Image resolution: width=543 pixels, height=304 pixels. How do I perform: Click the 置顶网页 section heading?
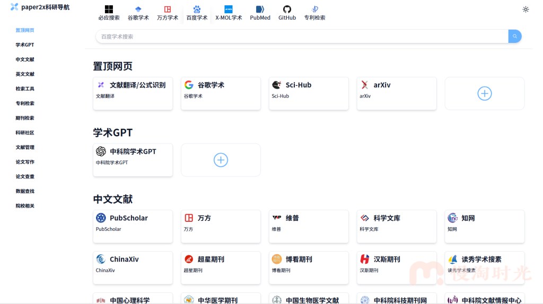[112, 66]
